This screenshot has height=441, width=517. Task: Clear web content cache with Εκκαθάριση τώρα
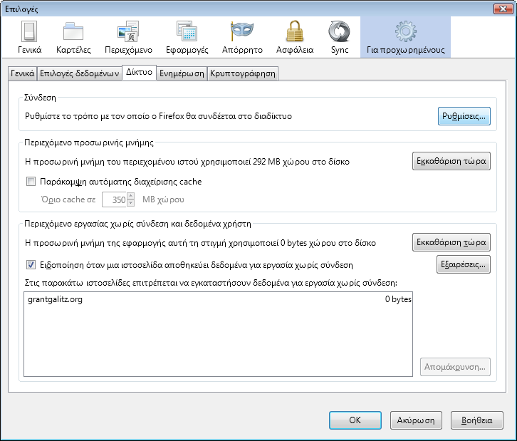point(451,161)
